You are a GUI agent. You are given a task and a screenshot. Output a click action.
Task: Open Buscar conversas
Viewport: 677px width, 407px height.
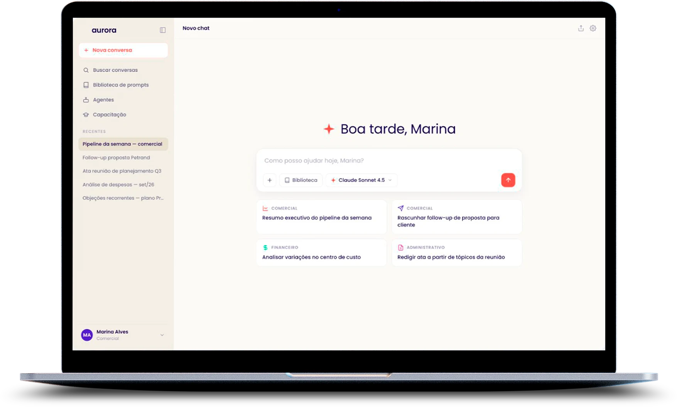(123, 70)
